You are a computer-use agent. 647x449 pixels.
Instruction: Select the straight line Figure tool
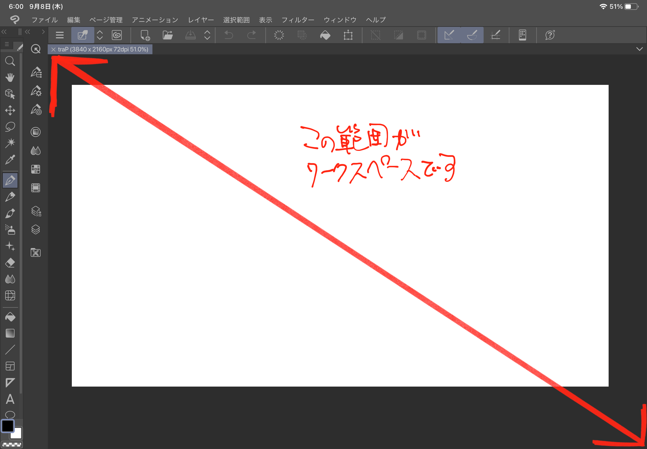[x=10, y=350]
